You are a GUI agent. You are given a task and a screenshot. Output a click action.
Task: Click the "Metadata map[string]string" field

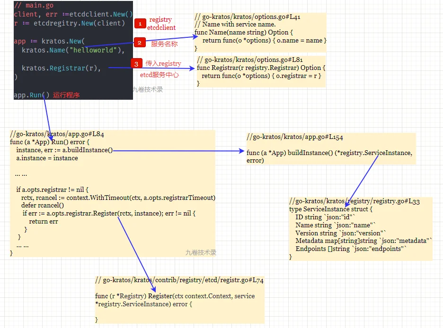point(364,241)
